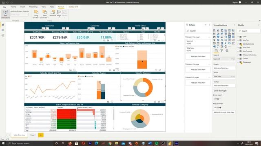261x146 pixels.
Task: Click the Windows taskbar search box
Action: [x=30, y=143]
